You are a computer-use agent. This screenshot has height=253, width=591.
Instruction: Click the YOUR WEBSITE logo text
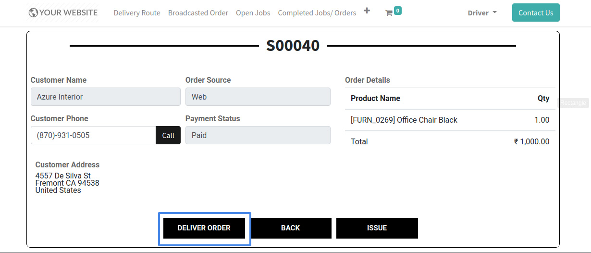point(68,13)
